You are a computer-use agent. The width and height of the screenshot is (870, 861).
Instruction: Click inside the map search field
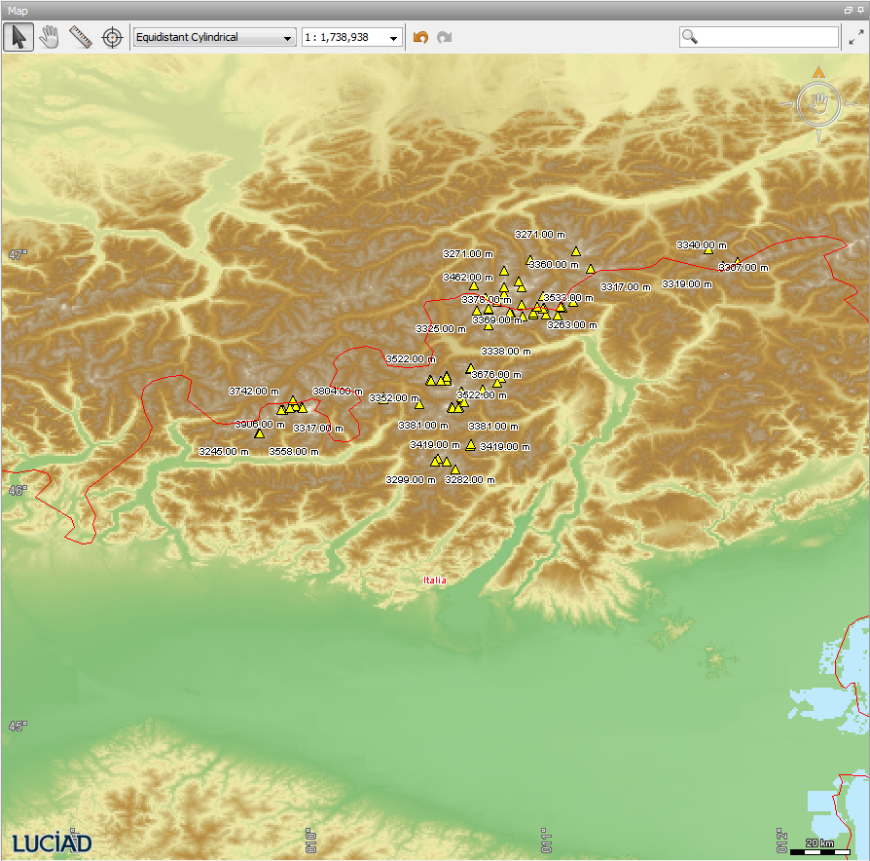pyautogui.click(x=769, y=37)
